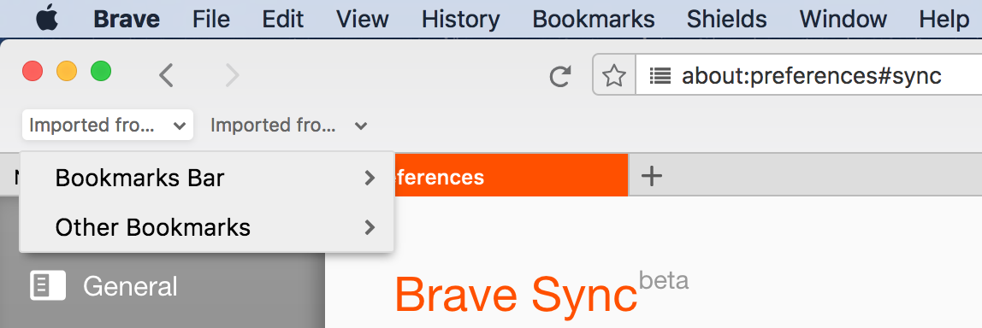Open a new tab with plus button

point(652,177)
